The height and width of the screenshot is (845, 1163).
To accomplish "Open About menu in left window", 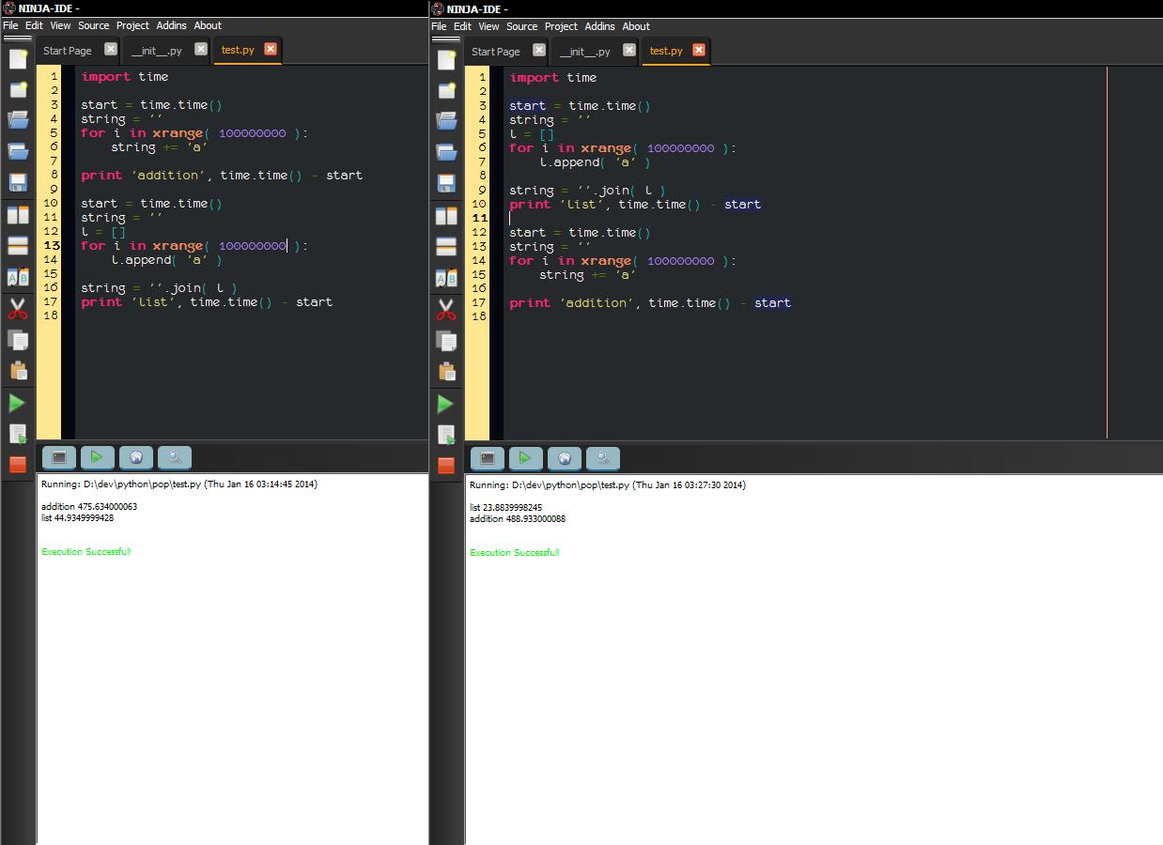I will click(x=208, y=25).
